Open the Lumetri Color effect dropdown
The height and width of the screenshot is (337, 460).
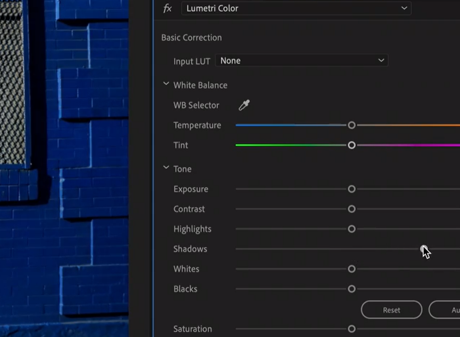pyautogui.click(x=403, y=8)
